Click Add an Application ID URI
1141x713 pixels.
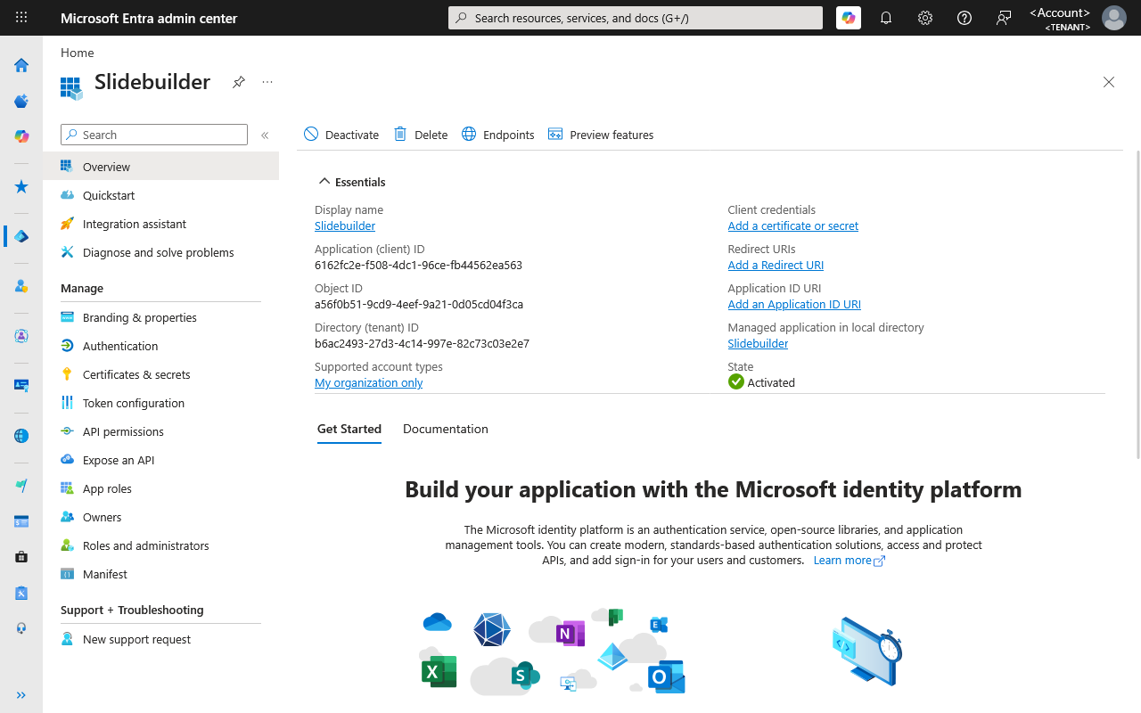[794, 304]
